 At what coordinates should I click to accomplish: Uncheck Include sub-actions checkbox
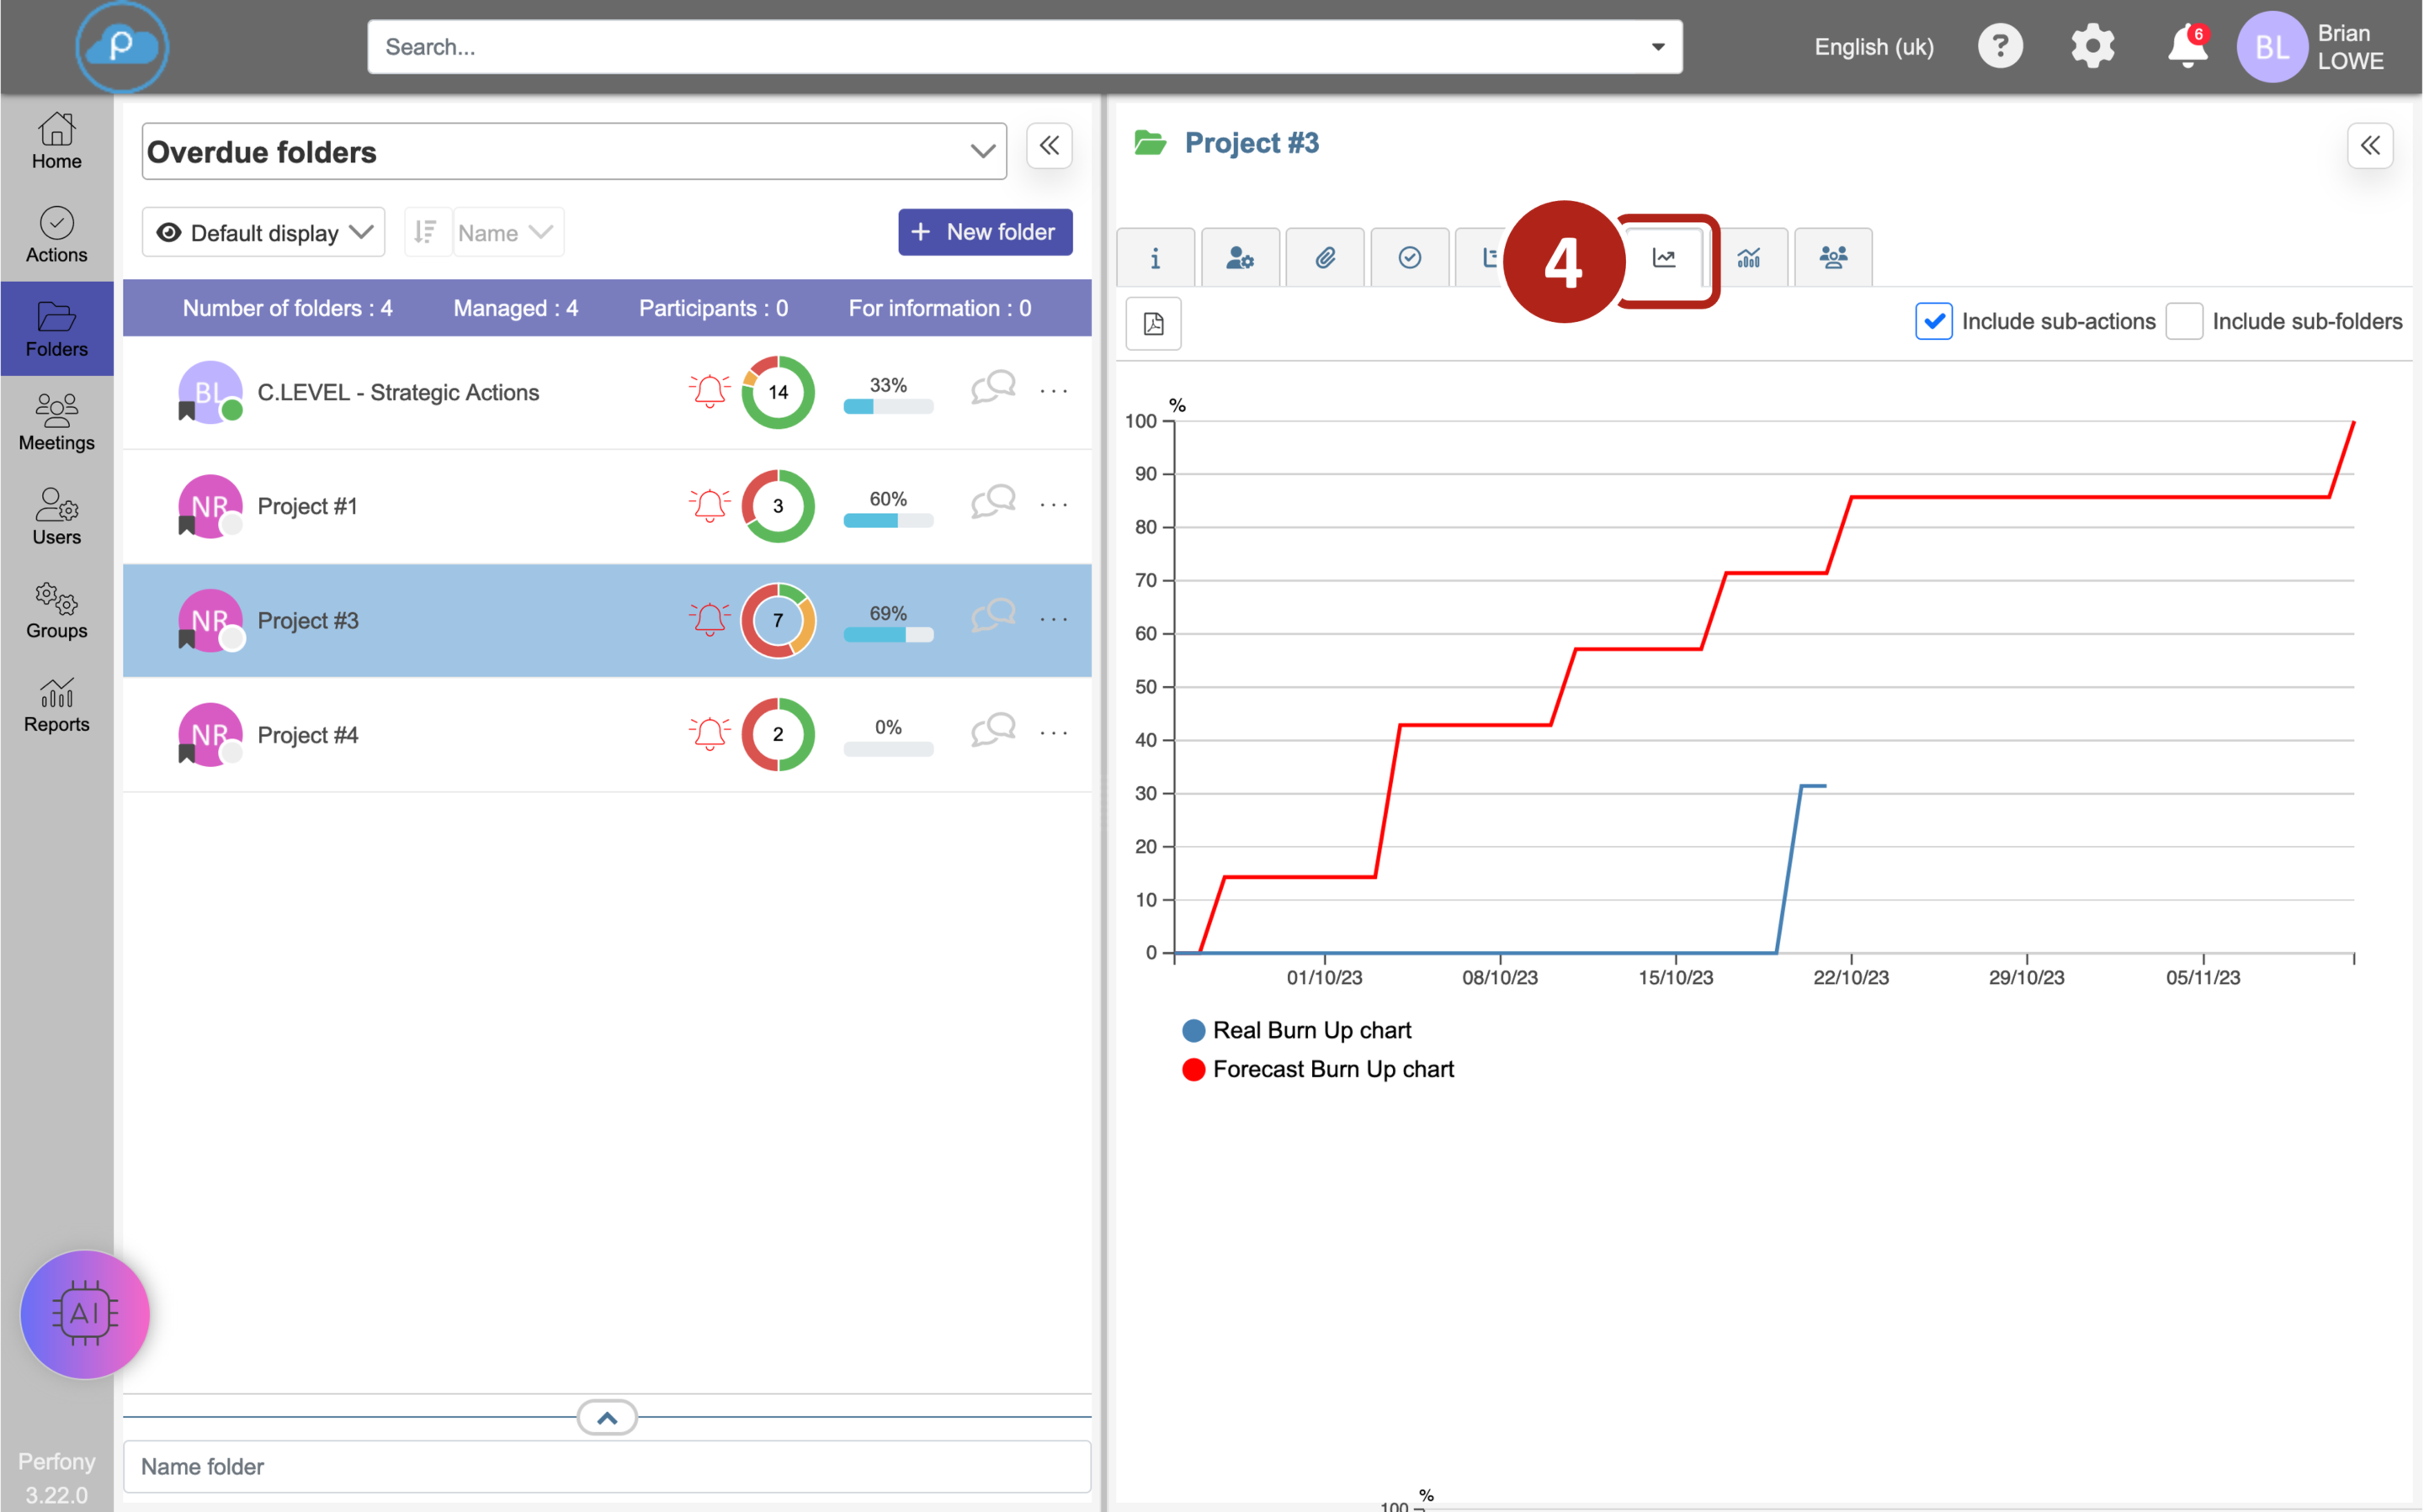tap(1933, 322)
